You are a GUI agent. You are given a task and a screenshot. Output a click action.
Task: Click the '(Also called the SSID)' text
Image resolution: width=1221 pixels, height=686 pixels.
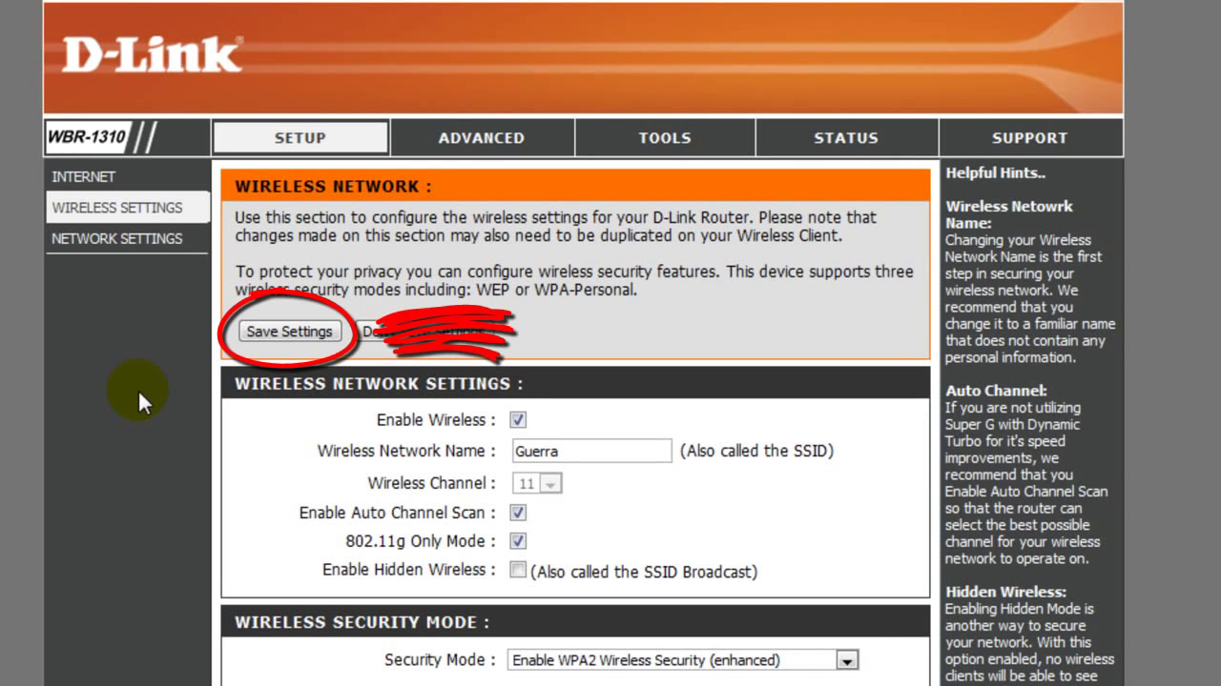click(756, 451)
